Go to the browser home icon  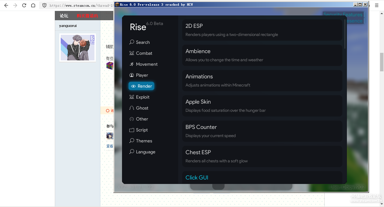pos(33,5)
